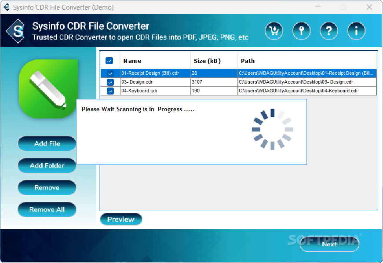Uncheck 01-Receipt Design (Bill).cdr
The image size is (383, 263).
[x=109, y=73]
